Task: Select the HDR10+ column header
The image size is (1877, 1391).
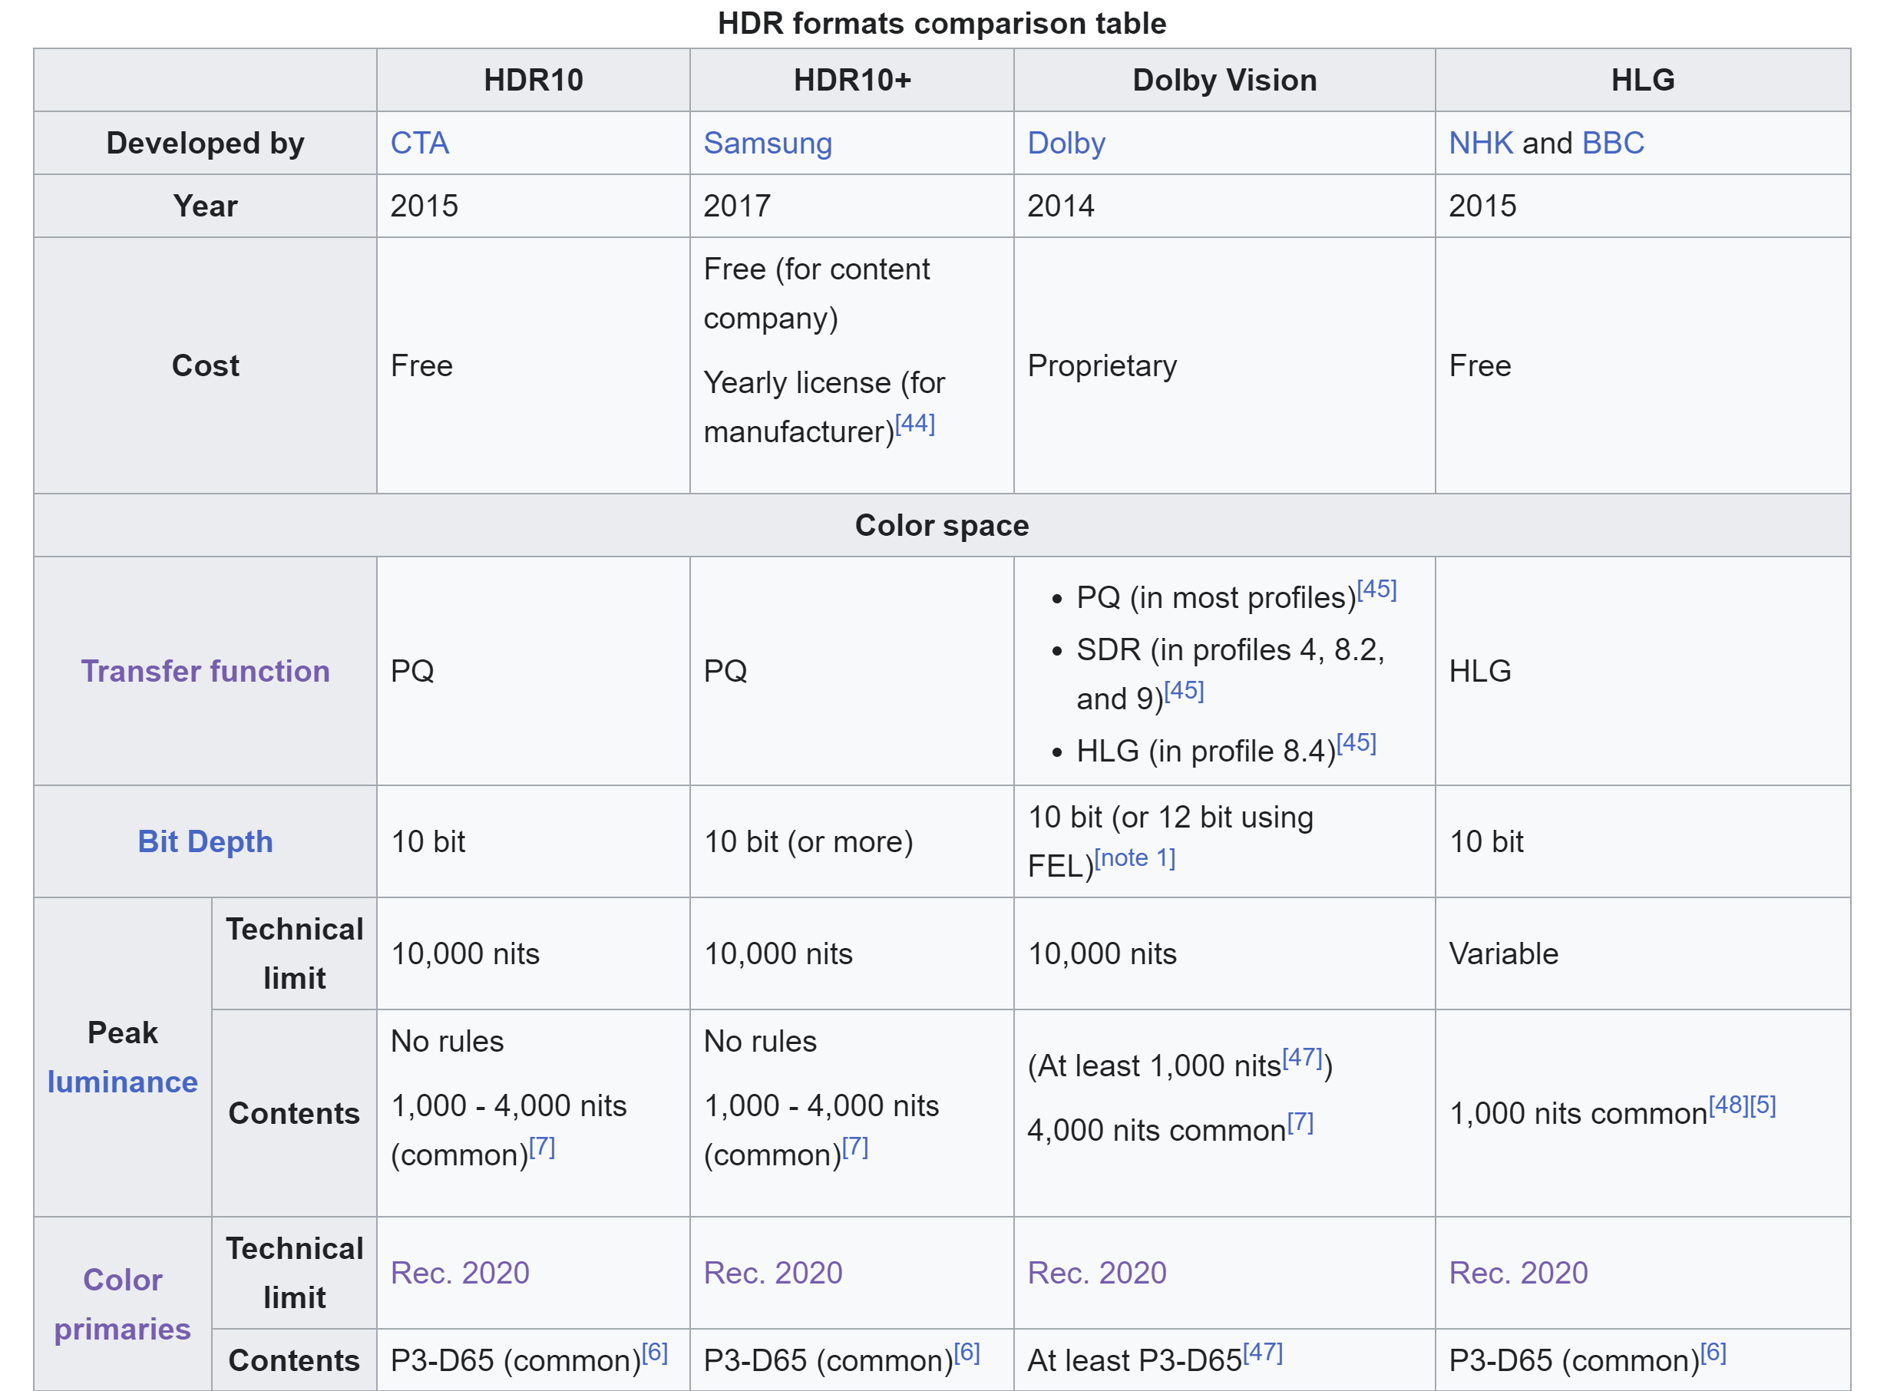Action: point(851,80)
